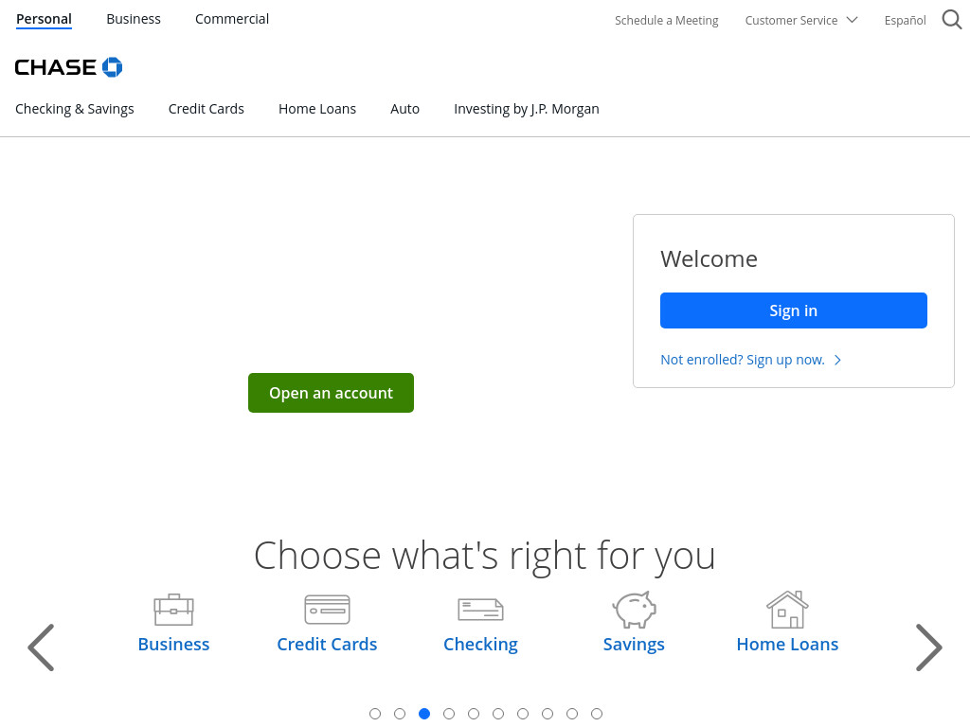Open the search magnifier icon
The height and width of the screenshot is (727, 970).
tap(952, 20)
